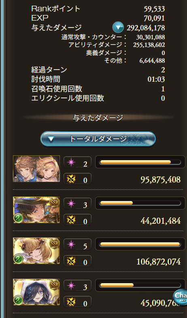Viewport: 187px width, 318px height.
Task: Click pink ability star icon showing 2
Action: point(71,163)
